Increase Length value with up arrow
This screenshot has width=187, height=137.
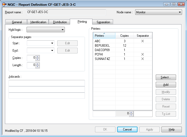pyautogui.click(x=38, y=64)
